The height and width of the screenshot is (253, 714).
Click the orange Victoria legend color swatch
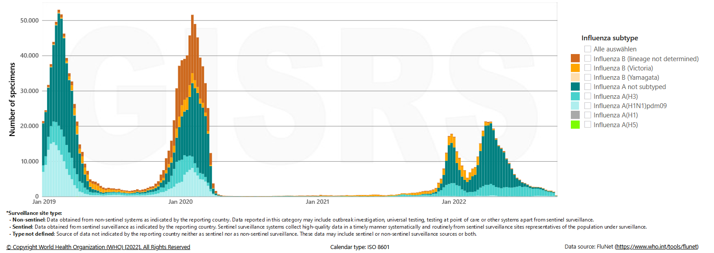[575, 68]
